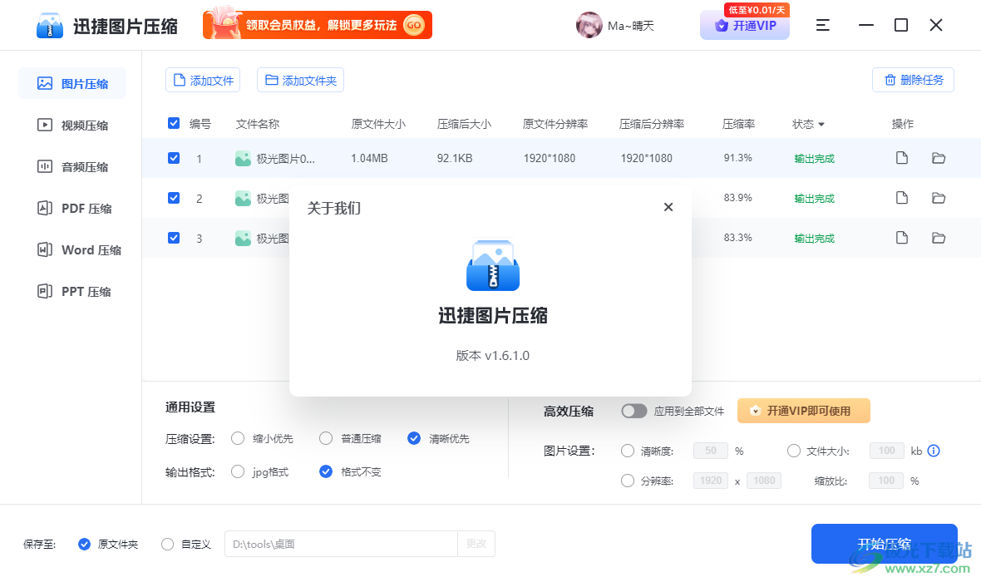This screenshot has width=981, height=582.
Task: Click the file name 极光图片0...
Action: coord(286,158)
